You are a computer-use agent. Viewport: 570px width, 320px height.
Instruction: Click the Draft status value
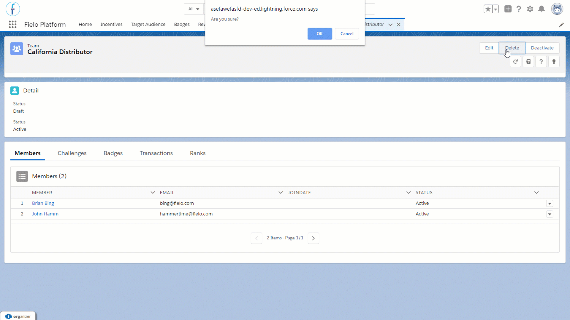(x=18, y=111)
